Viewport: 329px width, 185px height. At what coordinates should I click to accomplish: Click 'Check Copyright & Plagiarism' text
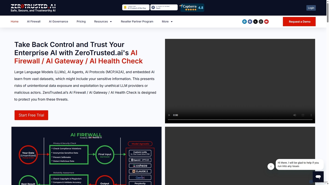tap(67, 179)
